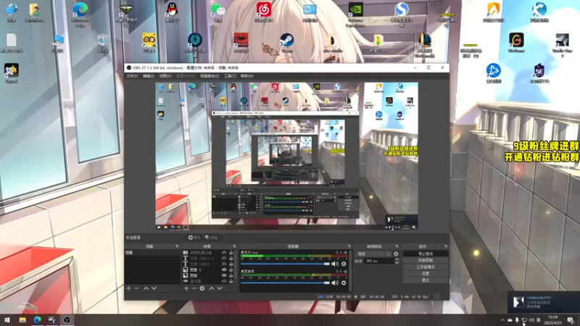Add a new scene with the plus icon
This screenshot has height=326, width=580.
tap(129, 288)
